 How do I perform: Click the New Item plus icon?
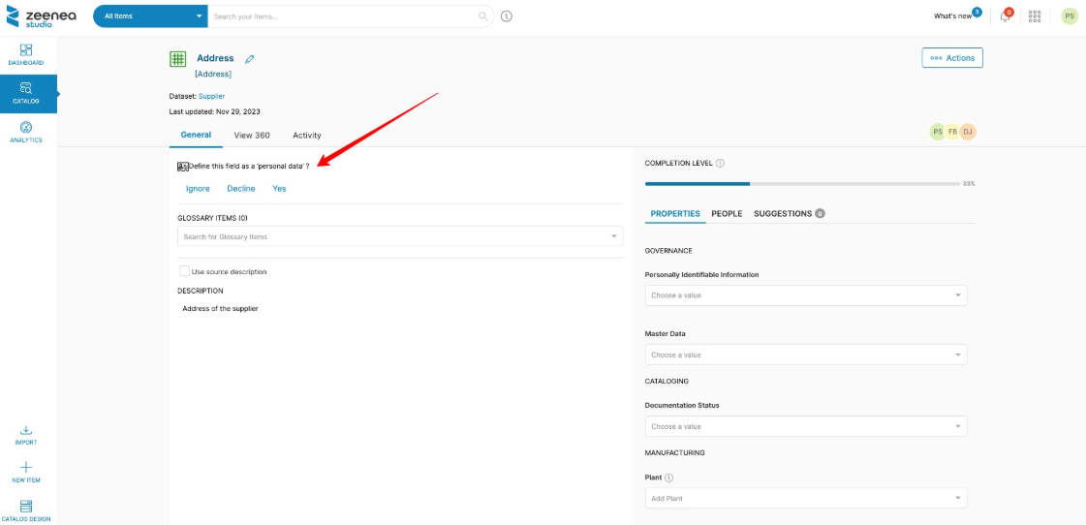coord(26,471)
